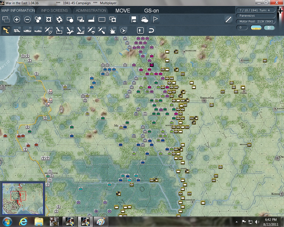Click the plain rectangle outline icon
The width and height of the screenshot is (284, 227).
(x=102, y=19)
